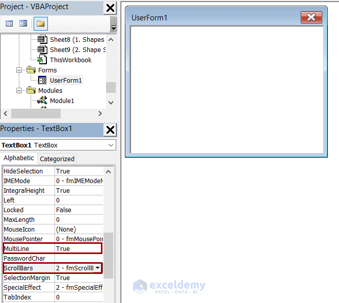339x303 pixels.
Task: Click the ThisWorkbook Excel icon
Action: [x=42, y=60]
